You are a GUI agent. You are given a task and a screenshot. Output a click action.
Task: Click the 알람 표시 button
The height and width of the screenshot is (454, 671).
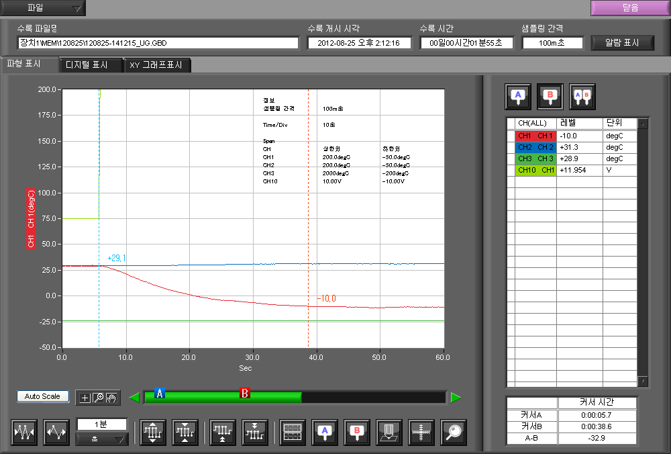pos(622,42)
